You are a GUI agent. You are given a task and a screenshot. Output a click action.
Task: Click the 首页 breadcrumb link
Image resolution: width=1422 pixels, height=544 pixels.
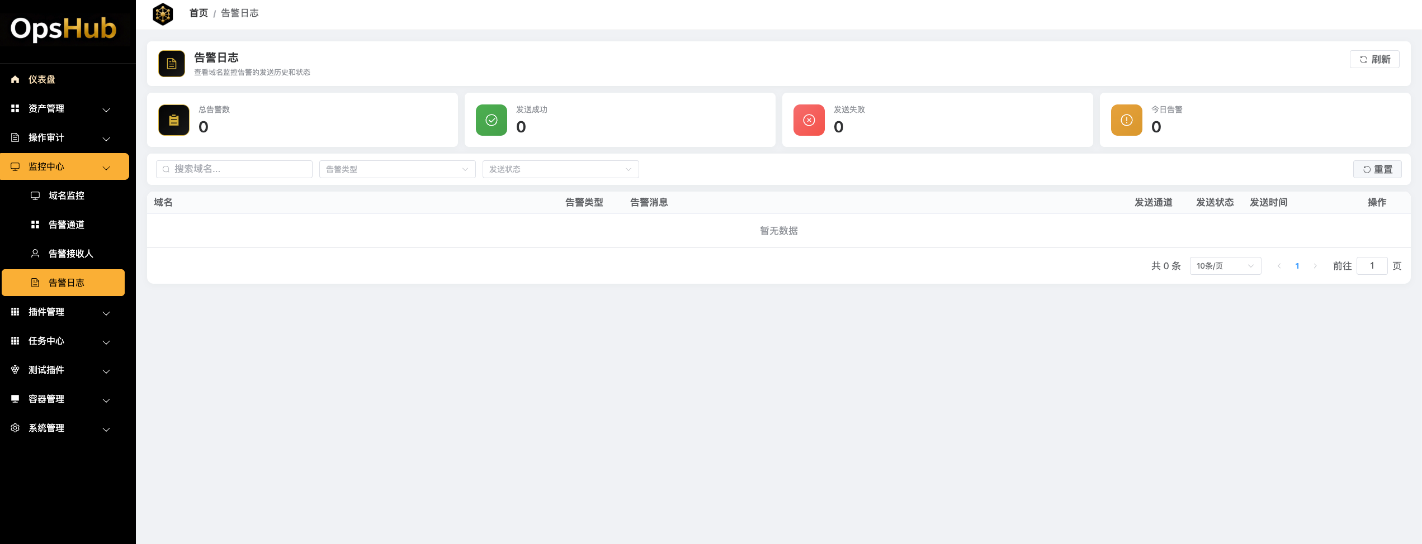click(199, 13)
